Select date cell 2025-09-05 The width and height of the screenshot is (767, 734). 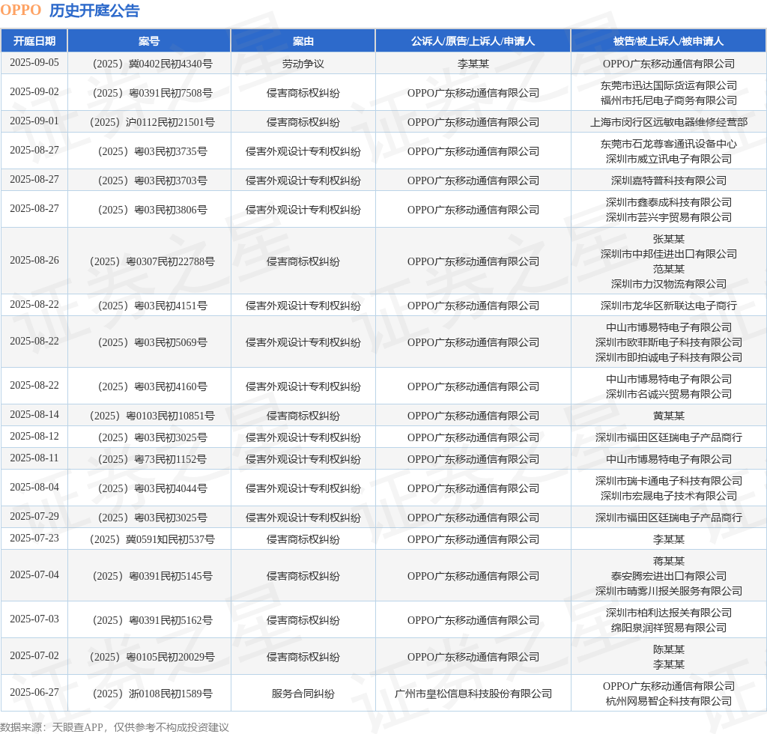pos(34,63)
